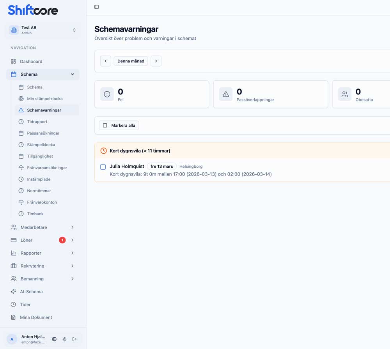This screenshot has height=349, width=390.
Task: Open the Test AB organization switcher
Action: (x=43, y=30)
